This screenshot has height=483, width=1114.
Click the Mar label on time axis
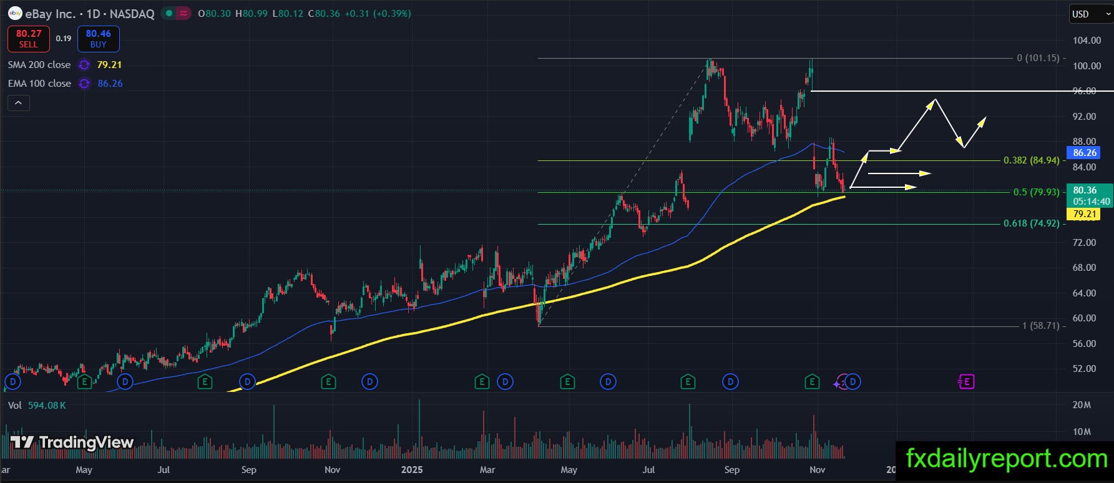point(487,470)
